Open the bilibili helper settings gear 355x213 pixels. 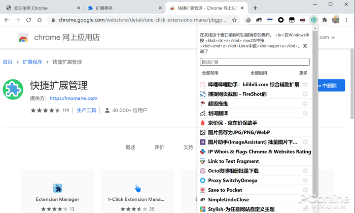(x=305, y=84)
